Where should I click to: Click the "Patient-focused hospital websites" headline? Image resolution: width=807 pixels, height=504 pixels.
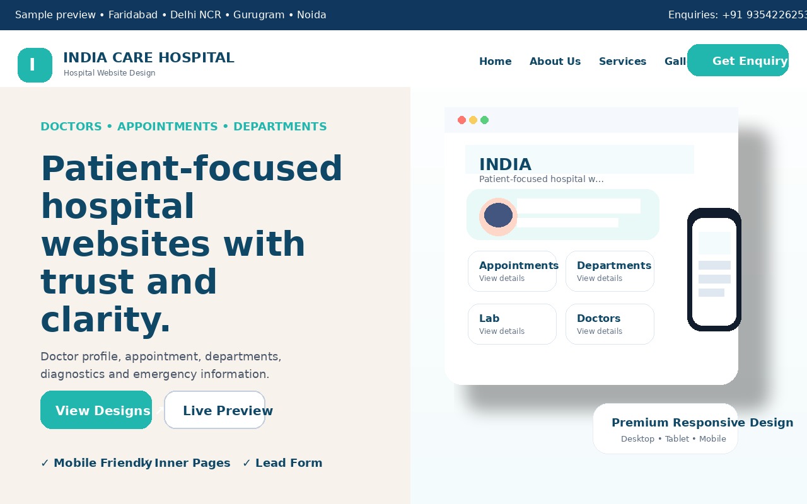click(x=192, y=244)
